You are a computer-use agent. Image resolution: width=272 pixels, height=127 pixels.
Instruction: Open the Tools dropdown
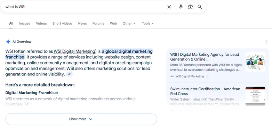click(148, 23)
